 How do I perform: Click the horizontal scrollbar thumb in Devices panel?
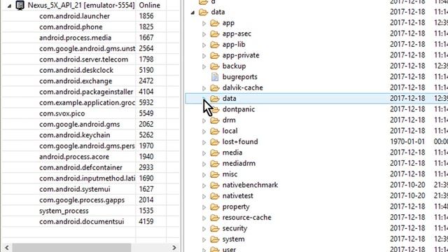pos(71,247)
